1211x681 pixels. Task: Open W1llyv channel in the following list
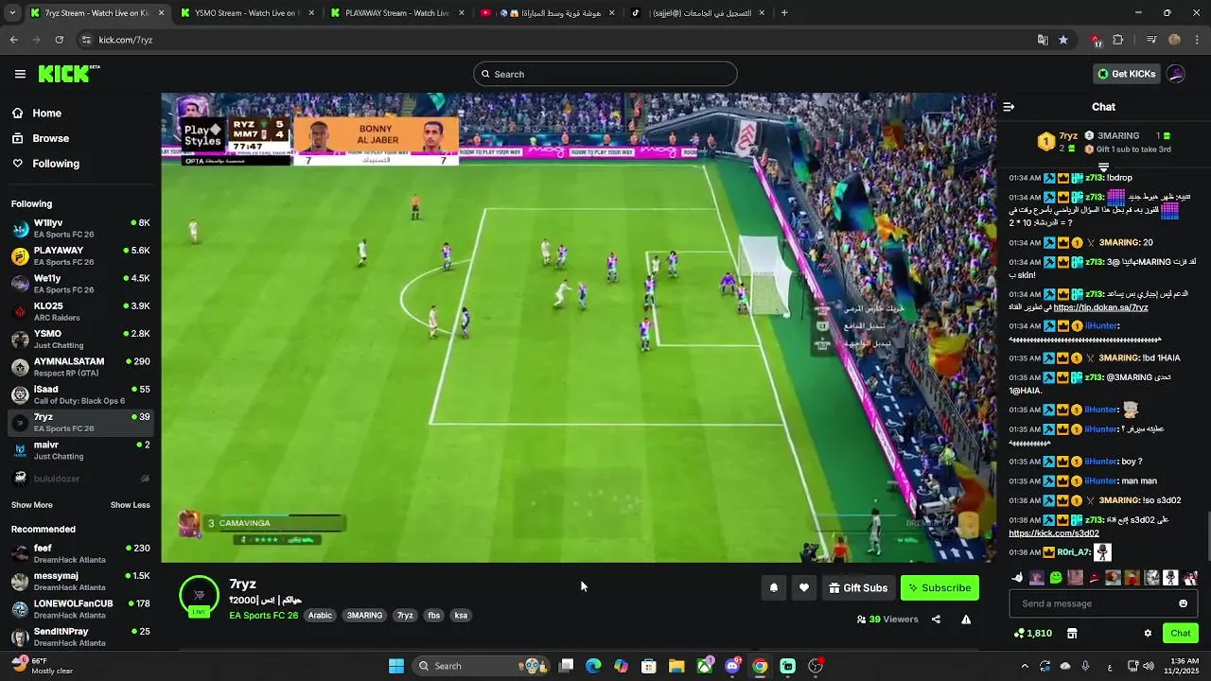80,228
